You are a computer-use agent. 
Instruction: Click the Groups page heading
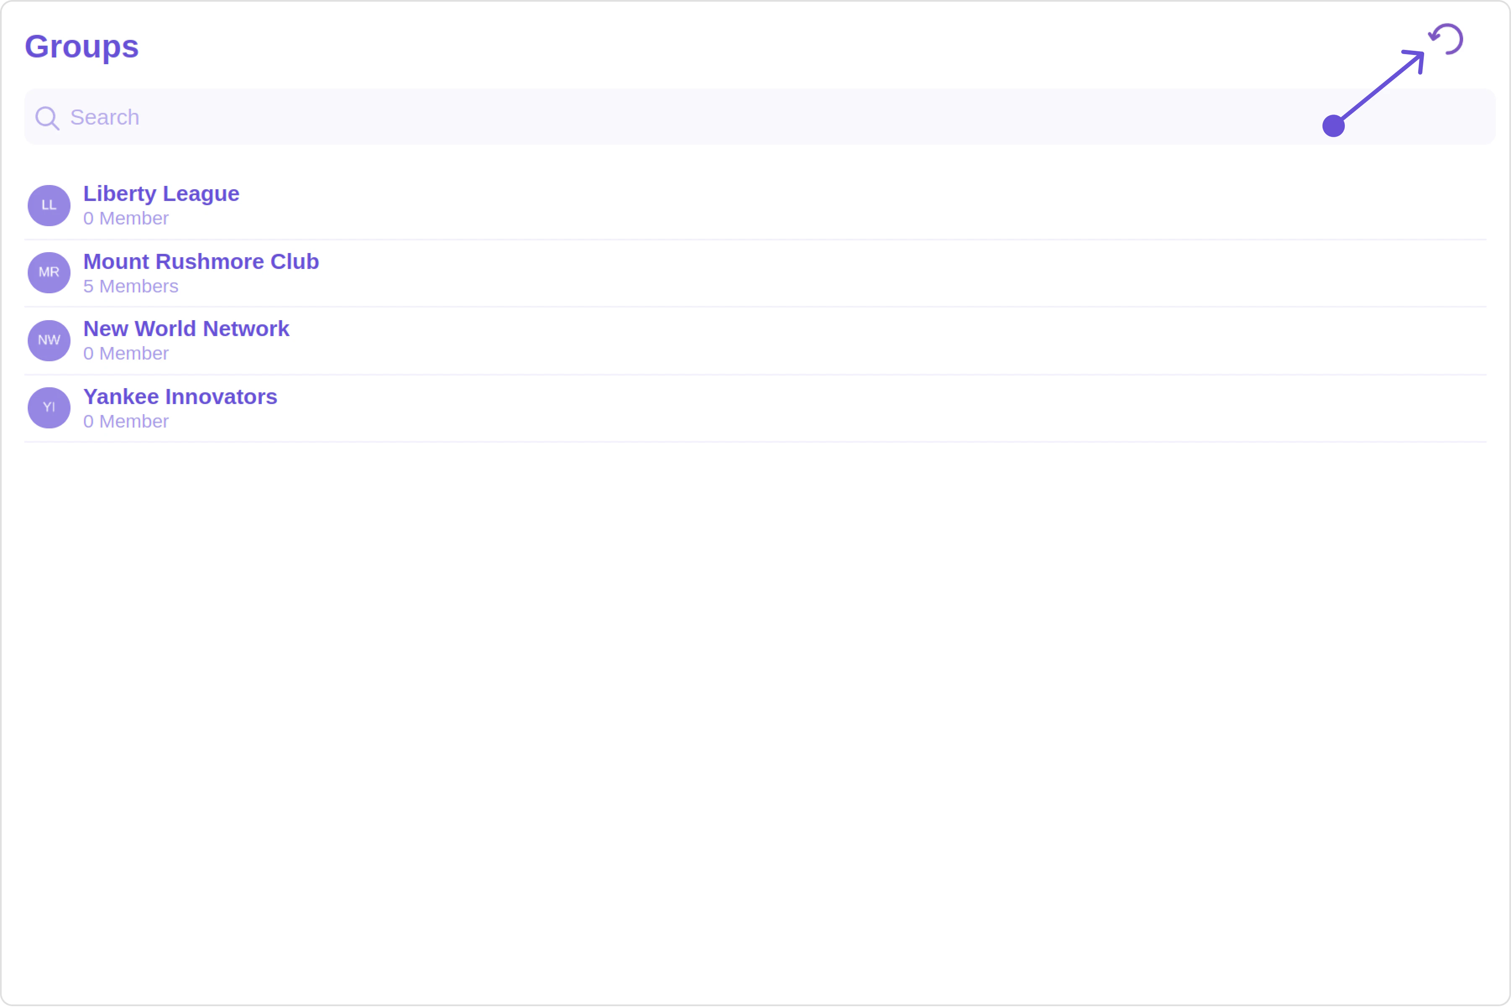(x=81, y=47)
